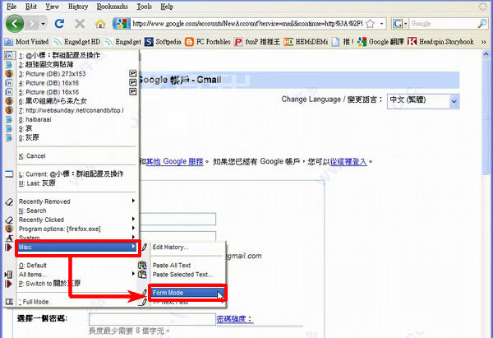Click the Firefox icon beside clip 3

pos(9,74)
